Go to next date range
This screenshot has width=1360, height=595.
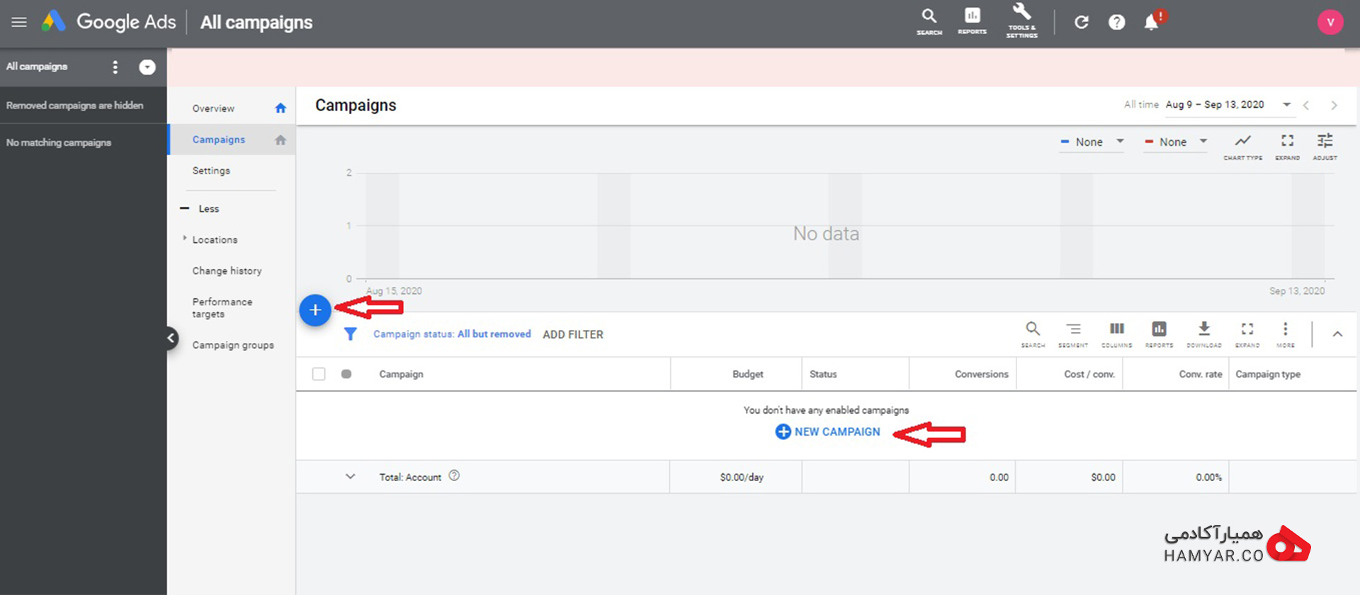1334,106
